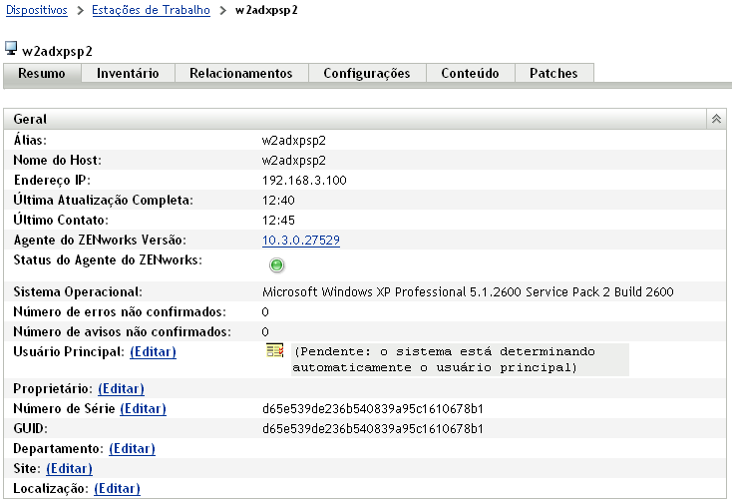Click the Número de Série hash value

(x=373, y=409)
